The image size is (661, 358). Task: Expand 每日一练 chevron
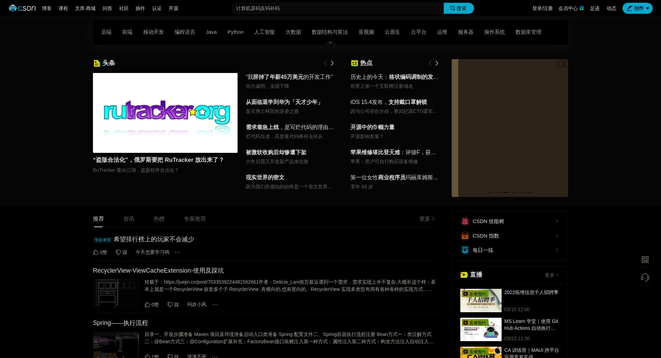tap(557, 250)
